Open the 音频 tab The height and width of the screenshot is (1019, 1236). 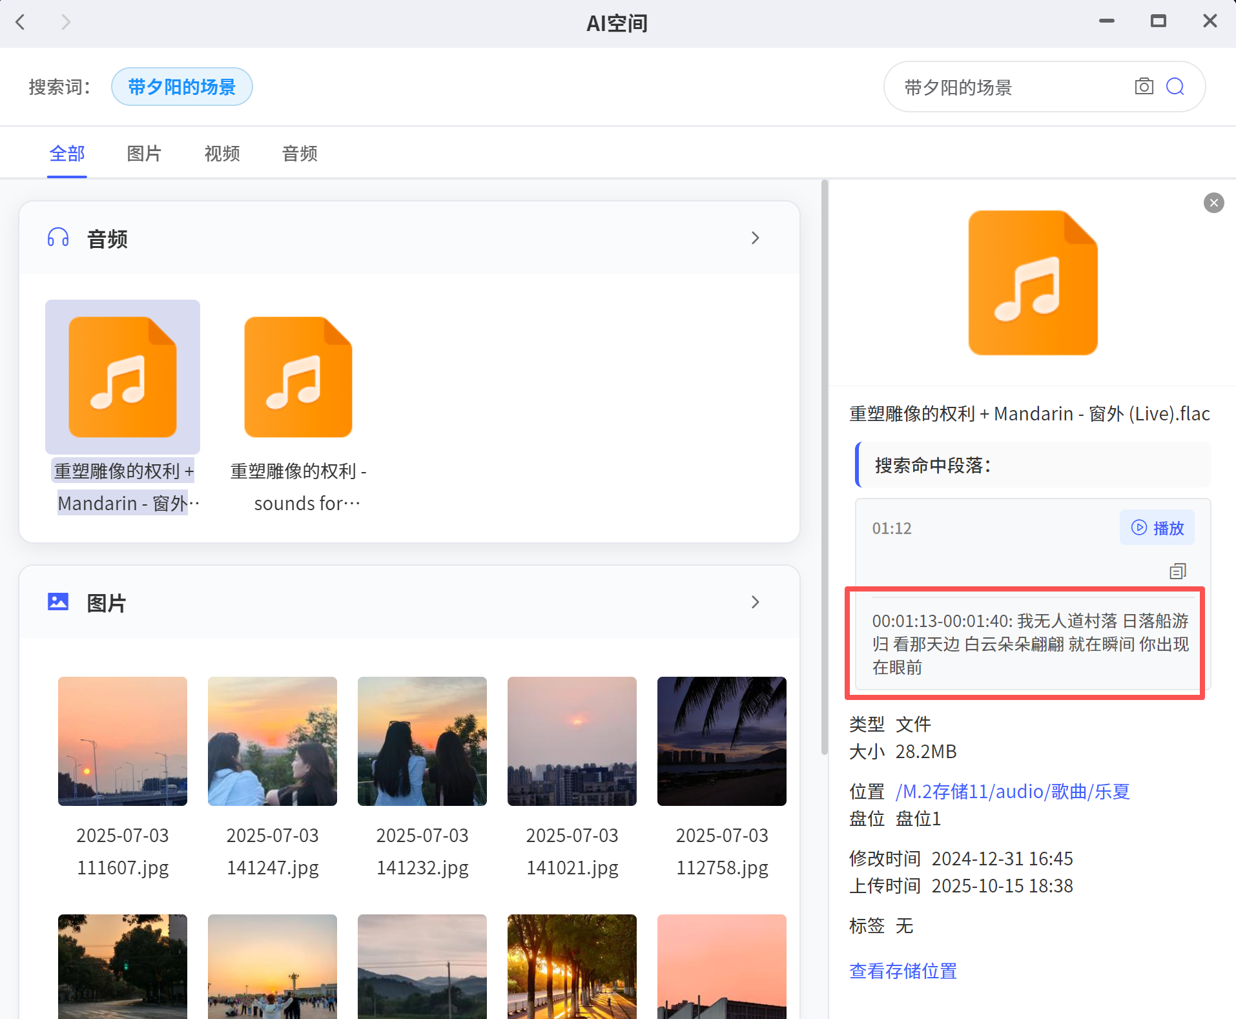coord(300,154)
